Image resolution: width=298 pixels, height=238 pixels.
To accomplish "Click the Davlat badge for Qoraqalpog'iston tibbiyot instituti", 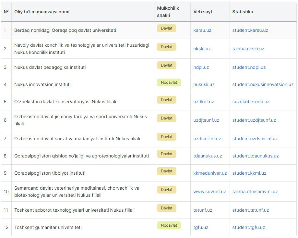I will tap(166, 171).
